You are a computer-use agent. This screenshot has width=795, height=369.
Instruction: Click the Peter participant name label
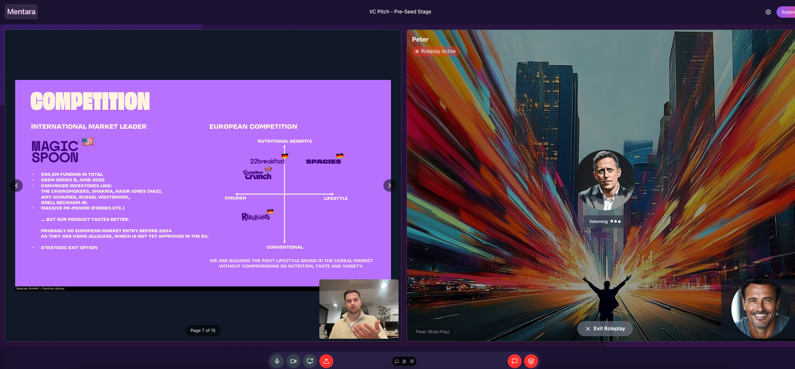[x=420, y=40]
